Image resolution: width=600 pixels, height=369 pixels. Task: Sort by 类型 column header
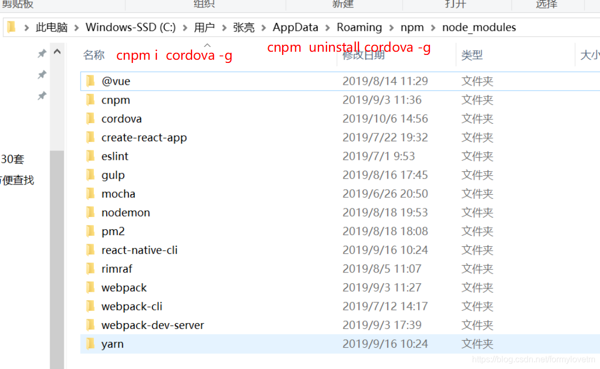click(x=472, y=55)
